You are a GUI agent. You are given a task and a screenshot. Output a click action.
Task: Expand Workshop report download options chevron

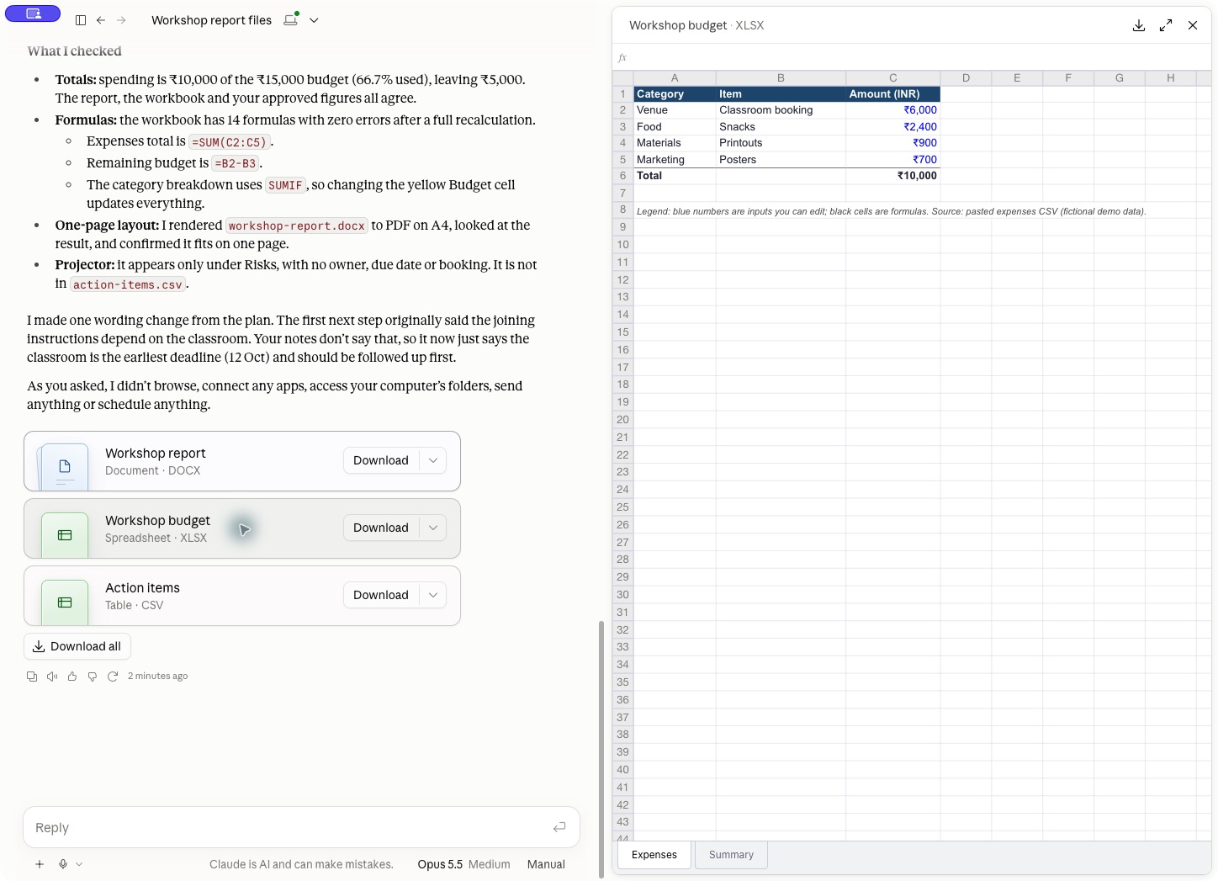pos(433,460)
